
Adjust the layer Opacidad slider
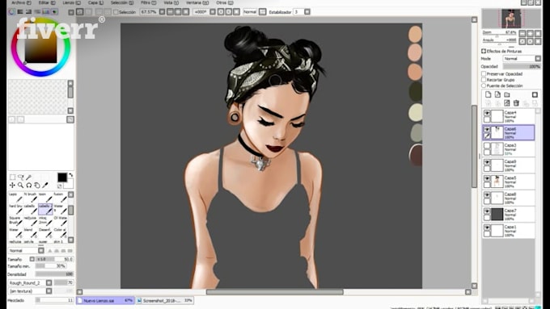pyautogui.click(x=522, y=66)
